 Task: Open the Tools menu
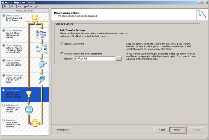[x=18, y=6]
